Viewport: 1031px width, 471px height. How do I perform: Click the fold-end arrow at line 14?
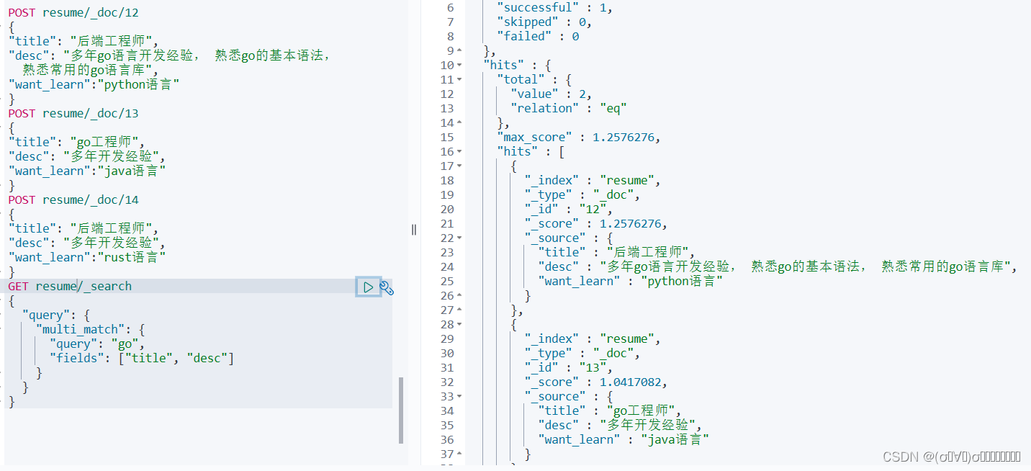[x=461, y=123]
